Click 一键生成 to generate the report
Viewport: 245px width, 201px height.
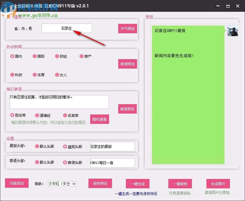(138, 183)
